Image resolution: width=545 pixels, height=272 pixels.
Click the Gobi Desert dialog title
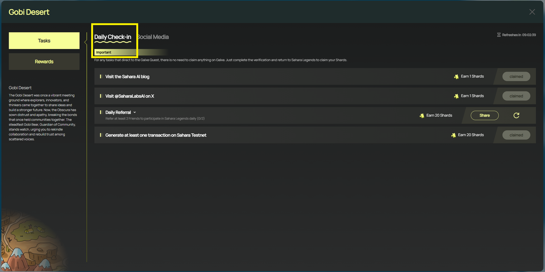[x=29, y=12]
